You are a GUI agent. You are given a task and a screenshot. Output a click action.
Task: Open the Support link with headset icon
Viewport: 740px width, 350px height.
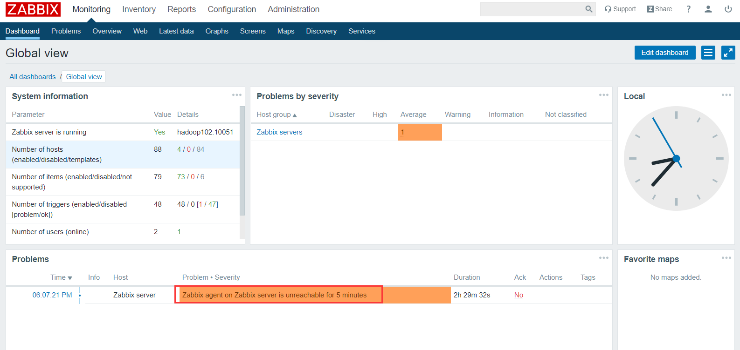pyautogui.click(x=620, y=9)
